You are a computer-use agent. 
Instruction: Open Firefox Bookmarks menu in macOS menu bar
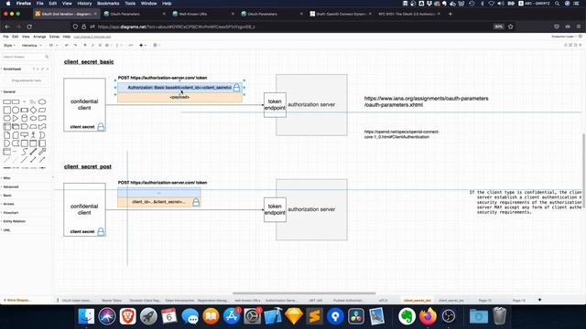coord(108,4)
